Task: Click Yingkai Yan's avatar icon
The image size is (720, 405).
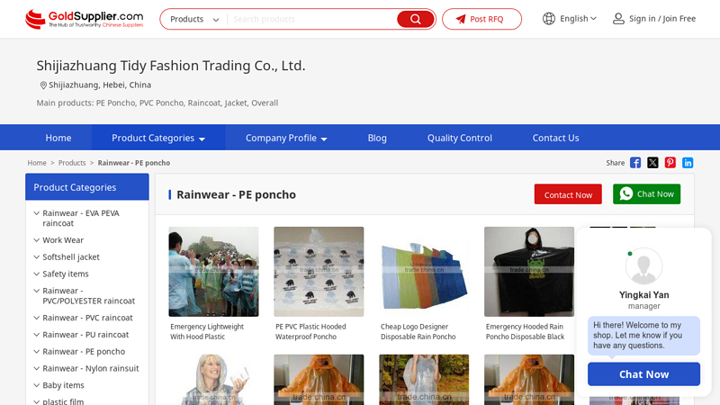Action: pos(643,266)
